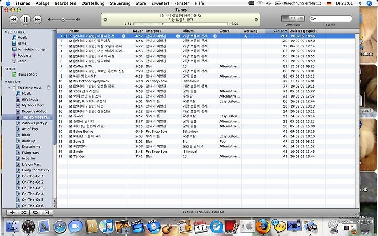Uncheck the Tender song checkbox
Screen dimensions: 378x236
pos(71,156)
